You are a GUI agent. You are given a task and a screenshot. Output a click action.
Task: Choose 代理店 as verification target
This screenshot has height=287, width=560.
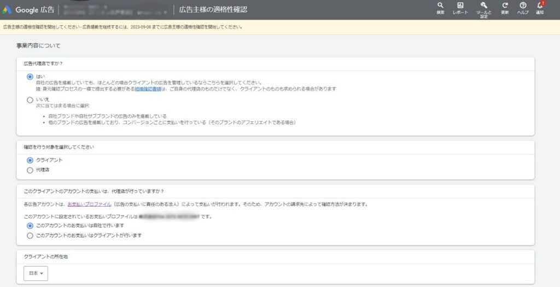click(30, 170)
